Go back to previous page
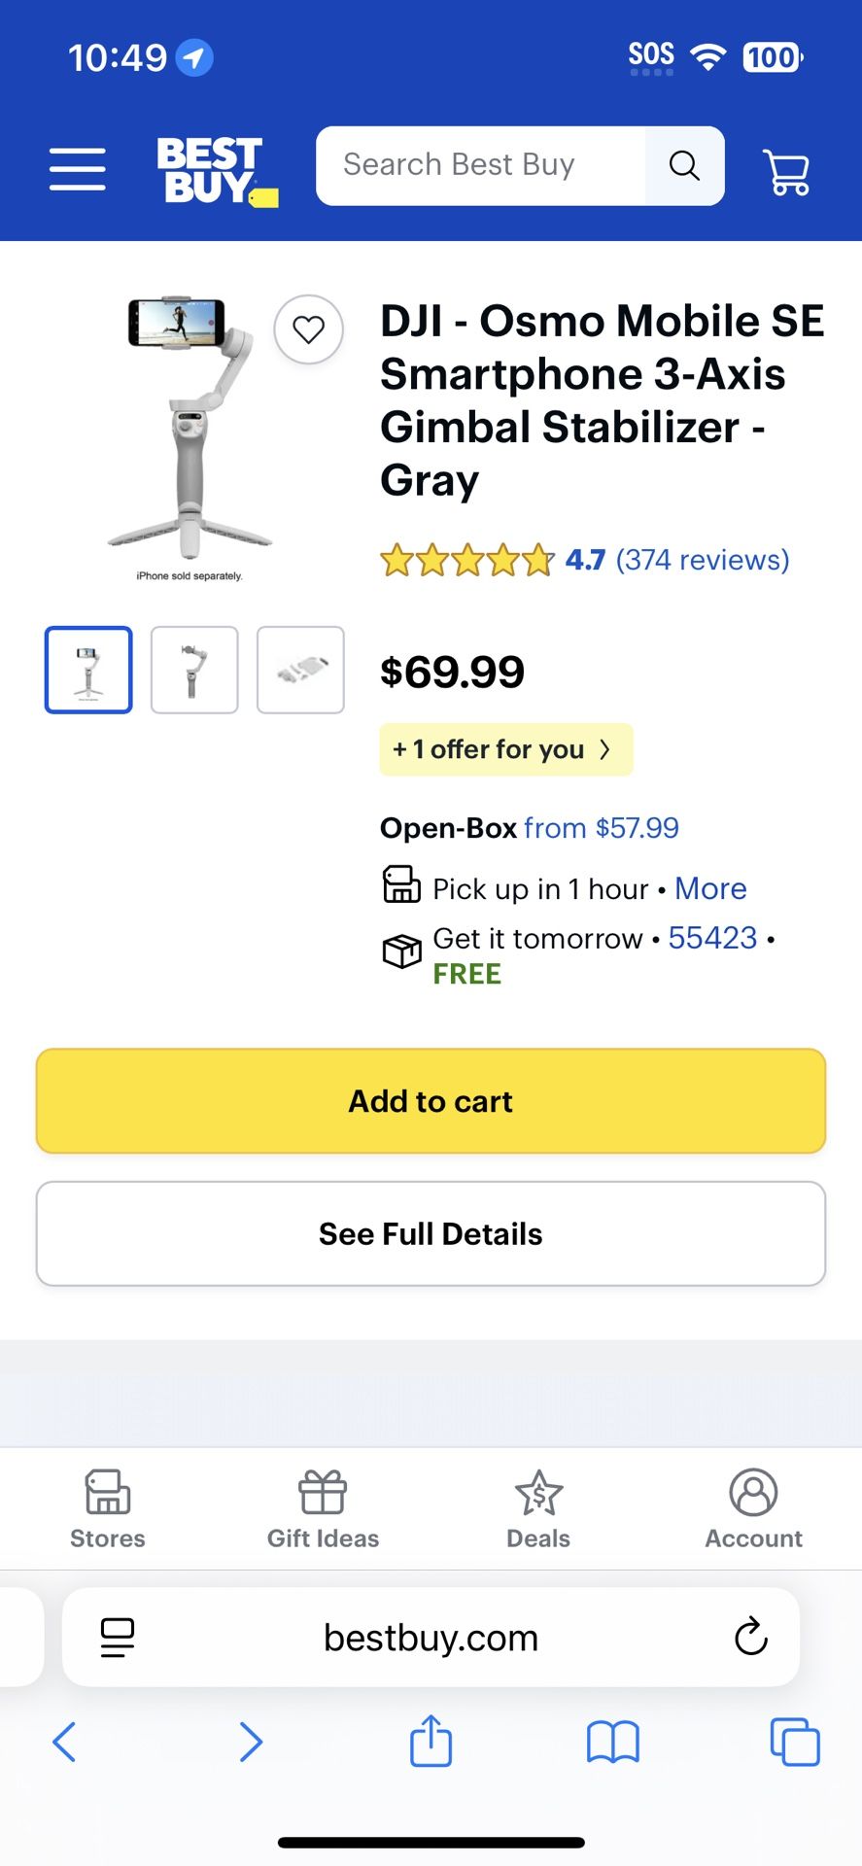The width and height of the screenshot is (862, 1866). click(x=64, y=1741)
